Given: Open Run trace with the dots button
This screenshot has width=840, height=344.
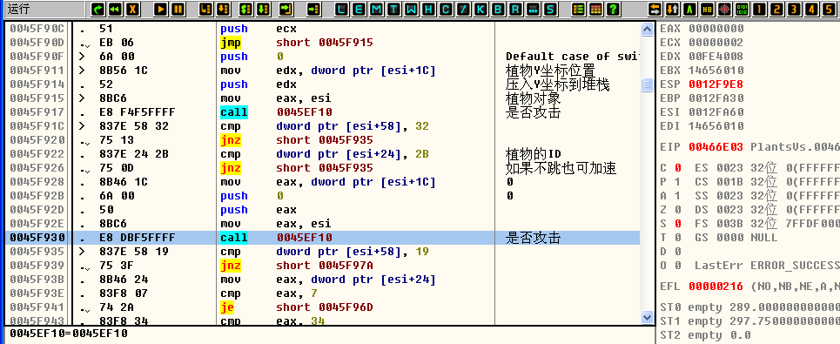Looking at the screenshot, I should (x=532, y=9).
